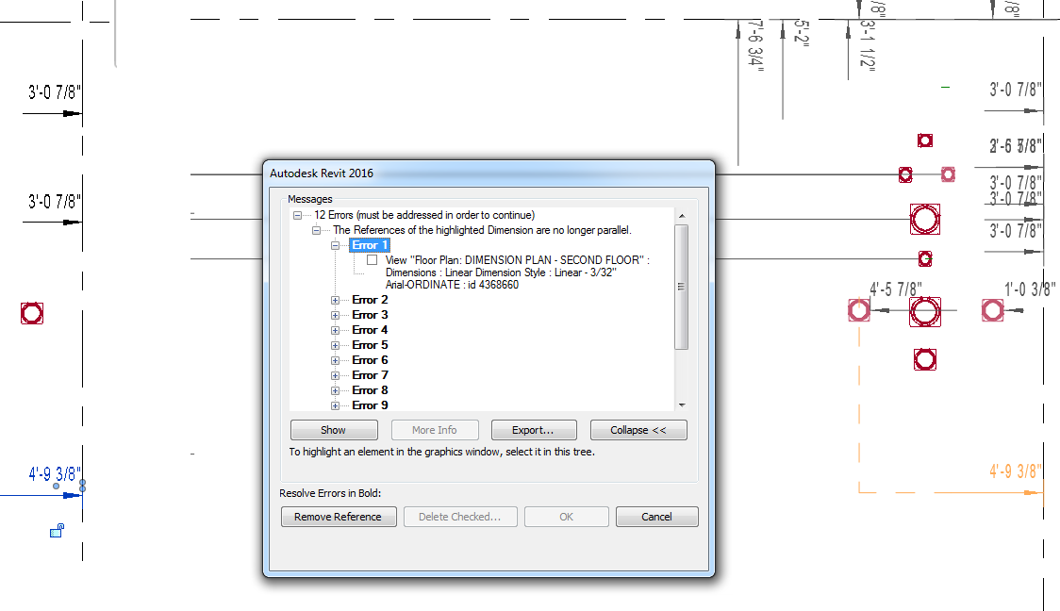Image resolution: width=1060 pixels, height=611 pixels.
Task: Expand the Error 2 node
Action: click(335, 300)
